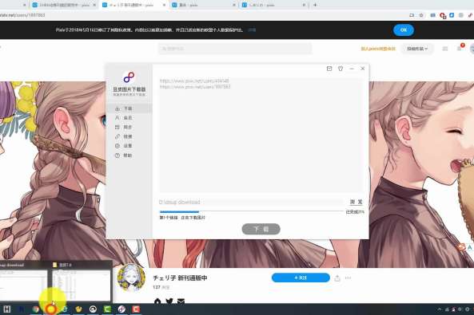Screen dimensions: 474x315
Task: Click the green C taskbar icon
Action: pos(107,309)
